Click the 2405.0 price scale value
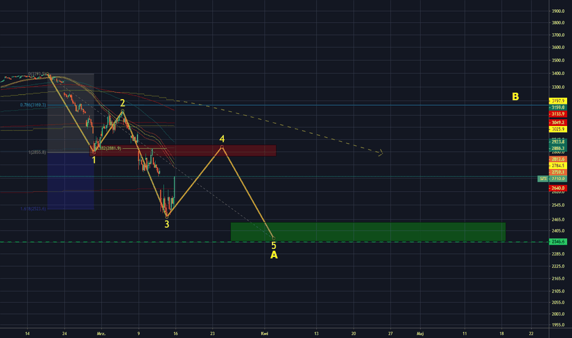Screen dimensions: 572x338 coord(558,231)
